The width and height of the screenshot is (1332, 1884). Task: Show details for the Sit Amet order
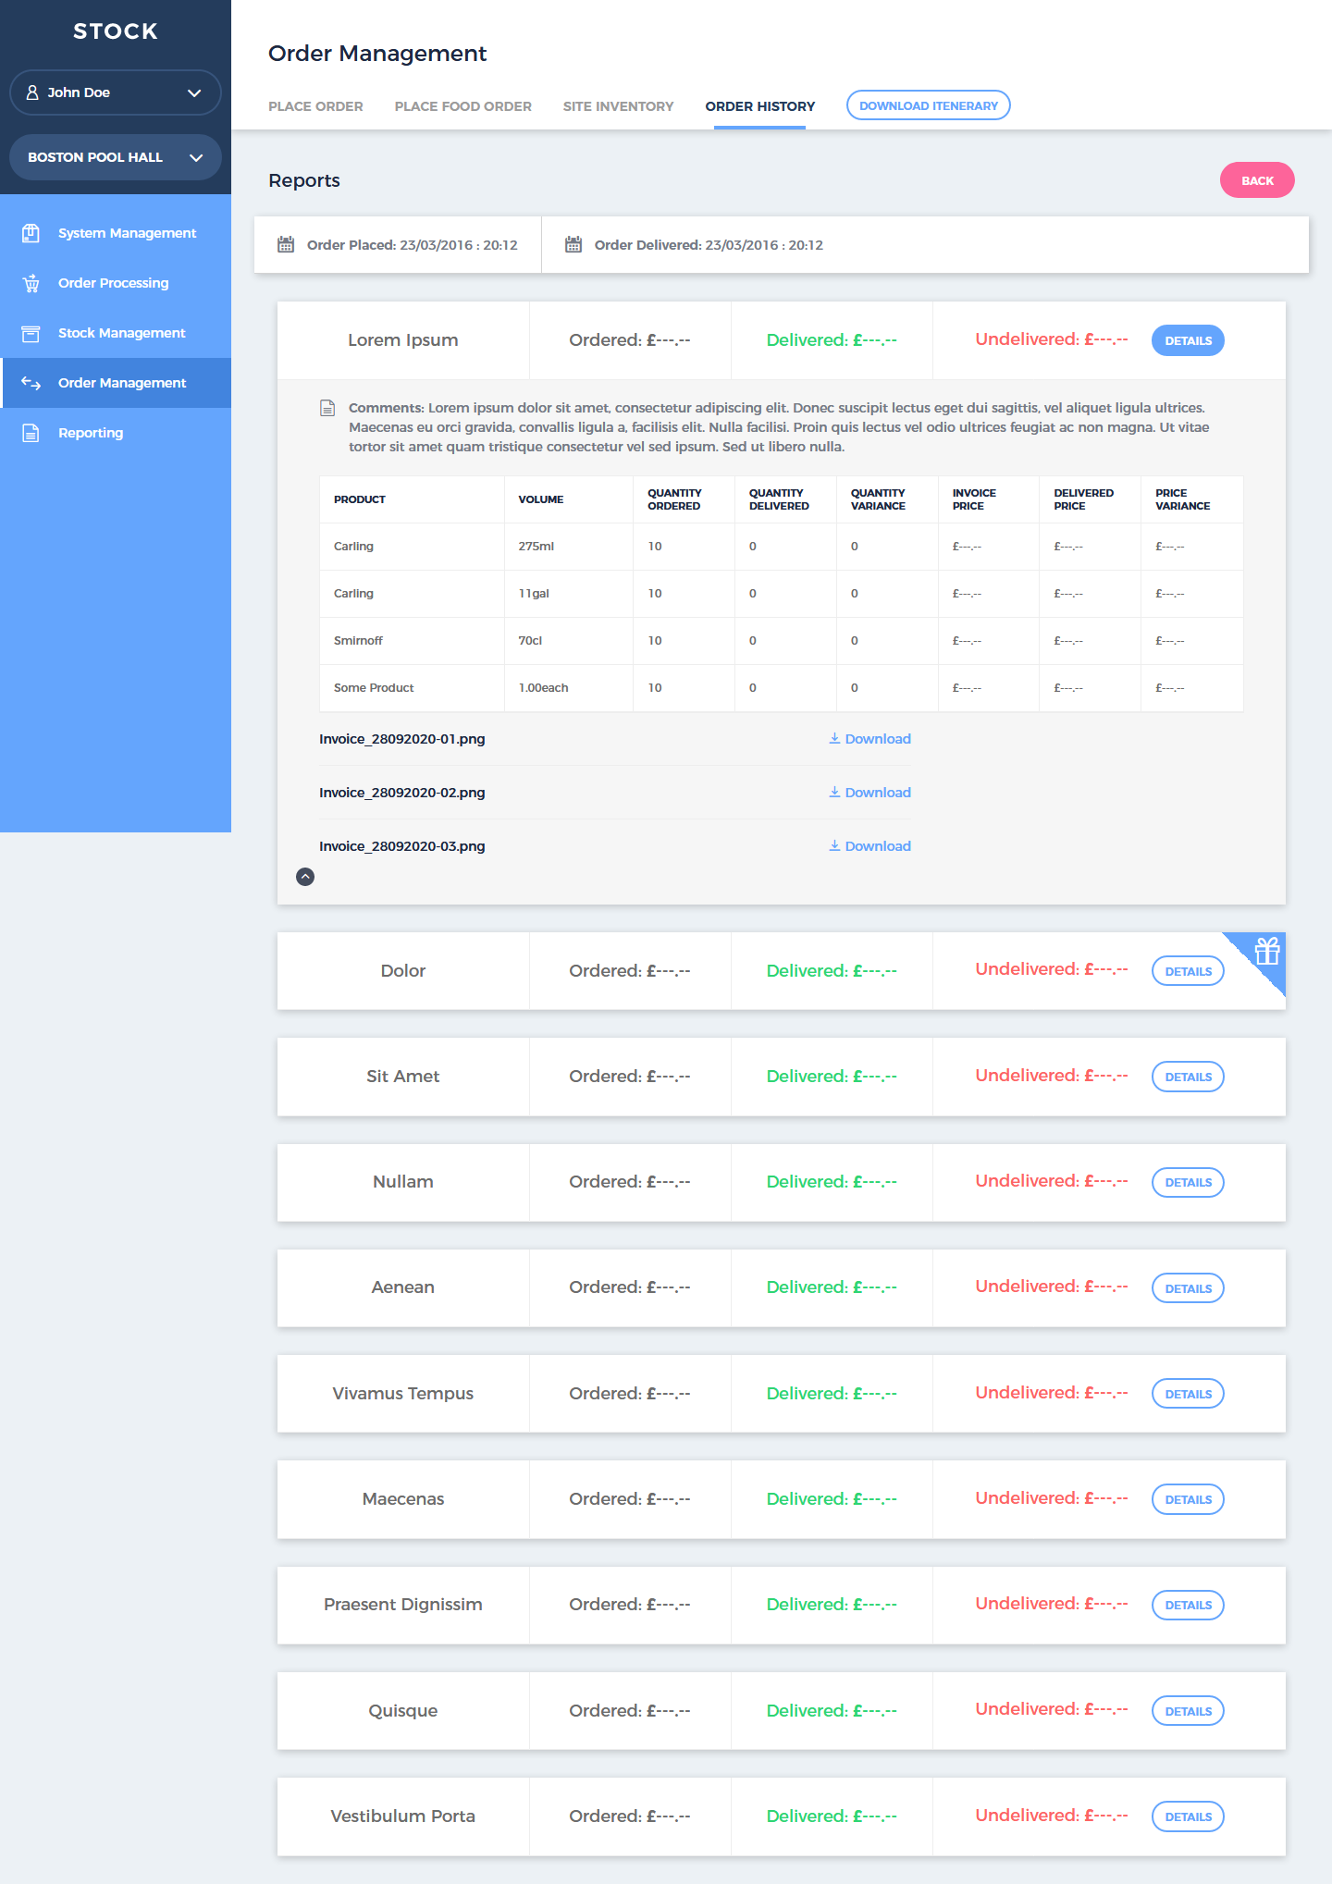tap(1188, 1077)
